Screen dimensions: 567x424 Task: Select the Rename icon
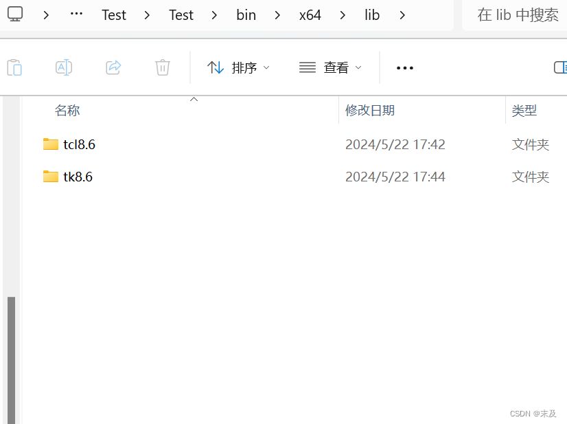click(x=64, y=67)
